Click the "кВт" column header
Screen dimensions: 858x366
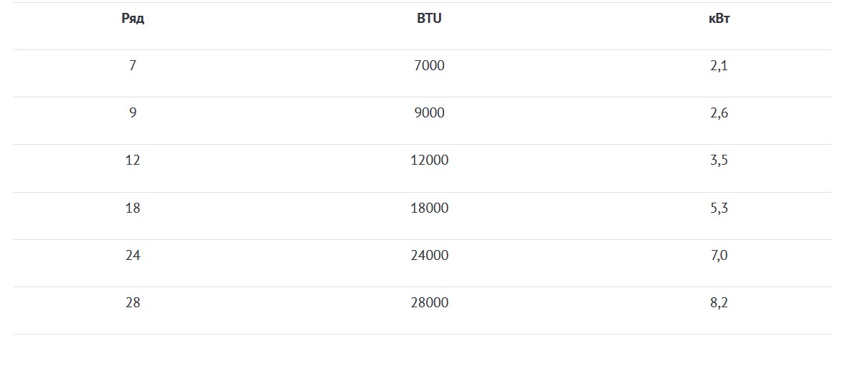point(718,19)
